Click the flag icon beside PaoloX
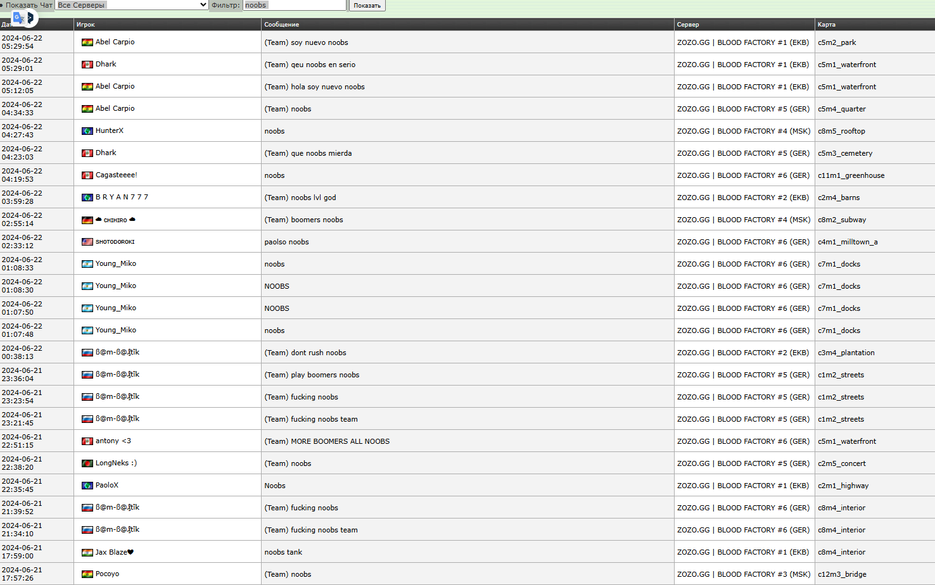The height and width of the screenshot is (585, 935). [x=87, y=486]
